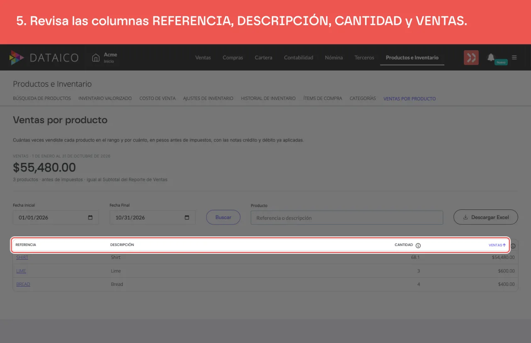This screenshot has width=531, height=343.
Task: Click the $400.00 sales cell
Action: pos(507,285)
